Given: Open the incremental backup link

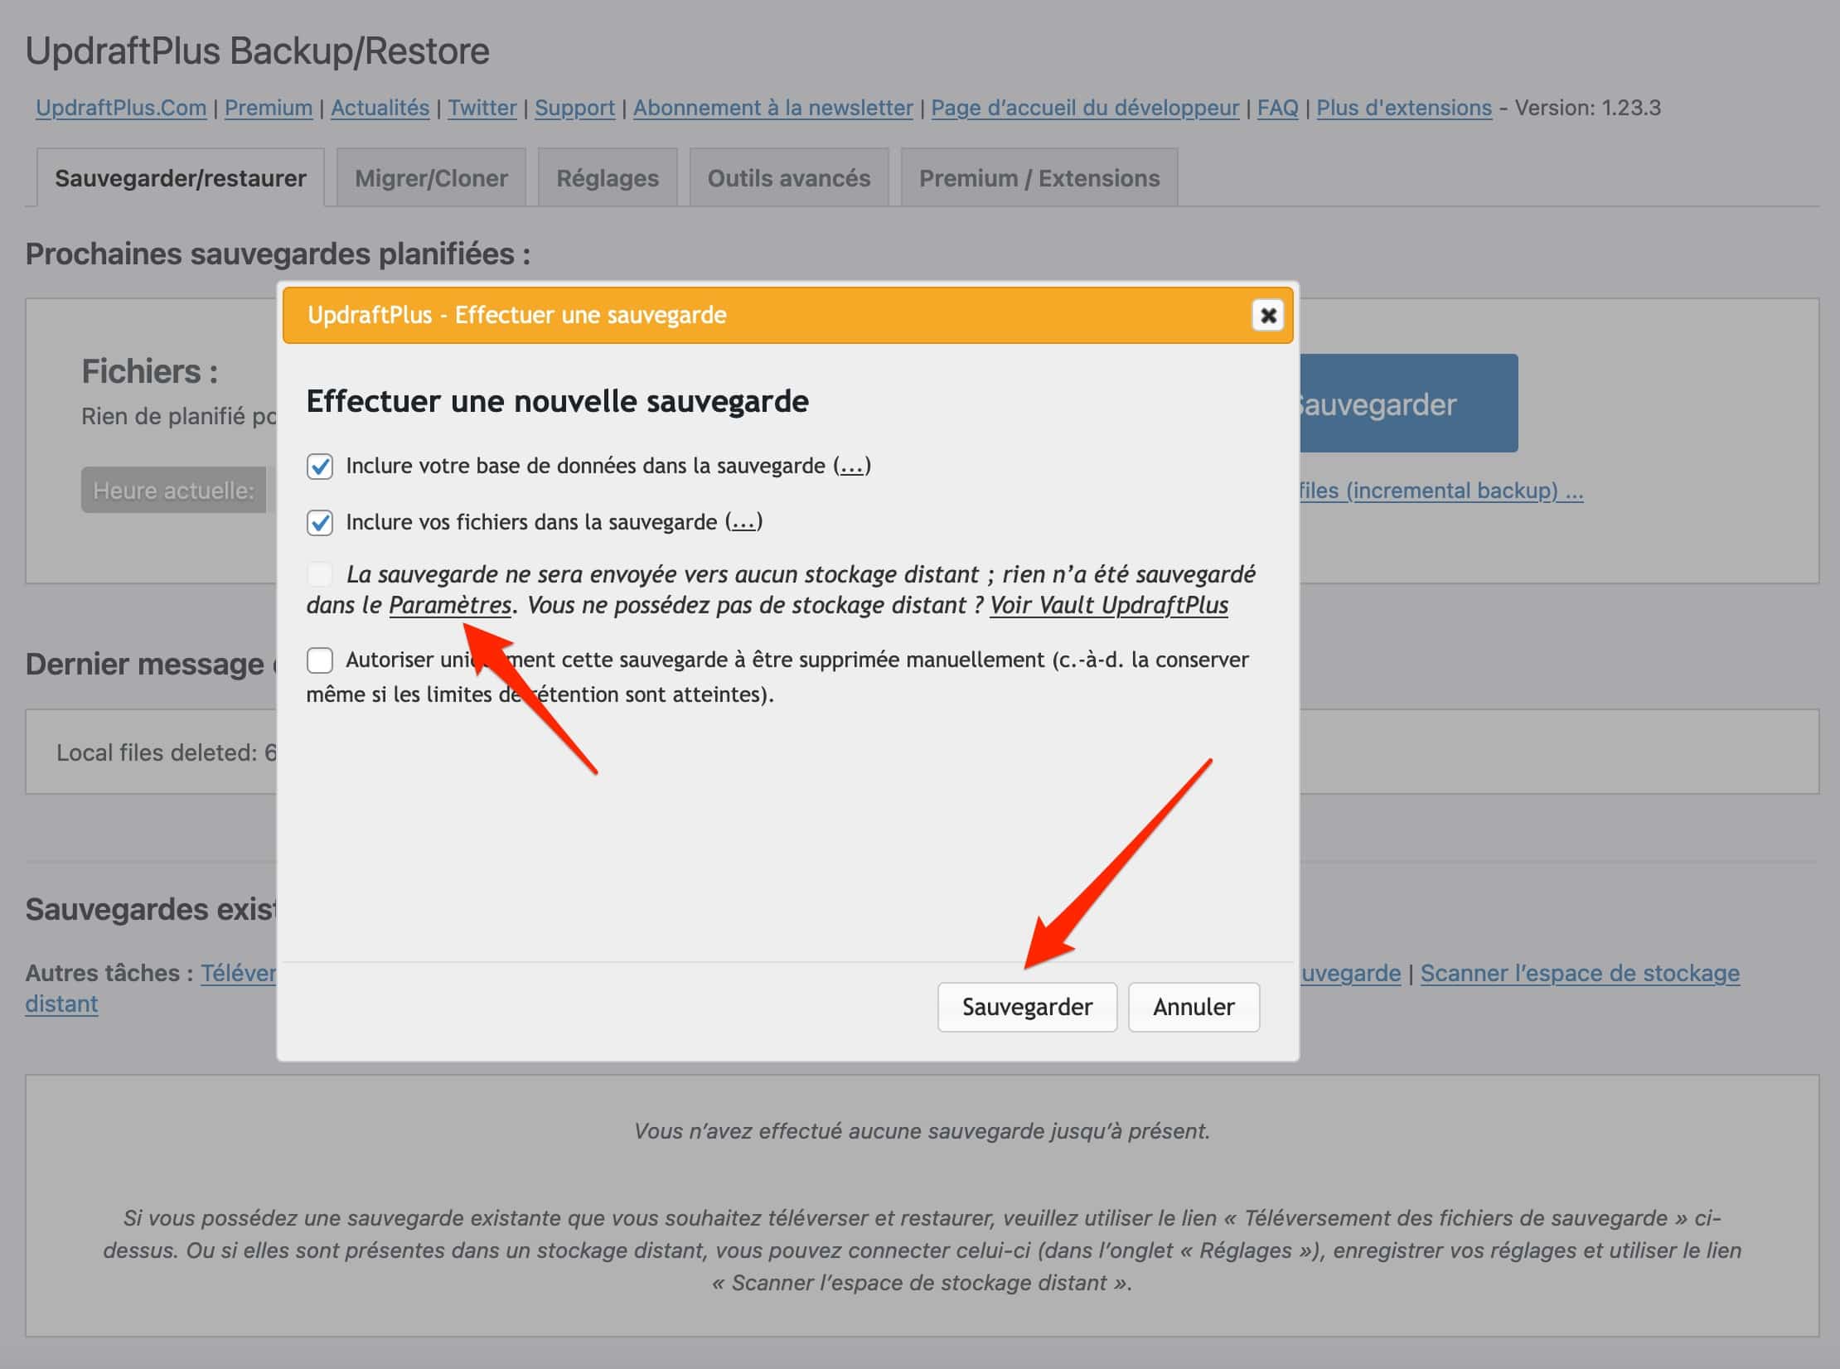Looking at the screenshot, I should click(1441, 491).
